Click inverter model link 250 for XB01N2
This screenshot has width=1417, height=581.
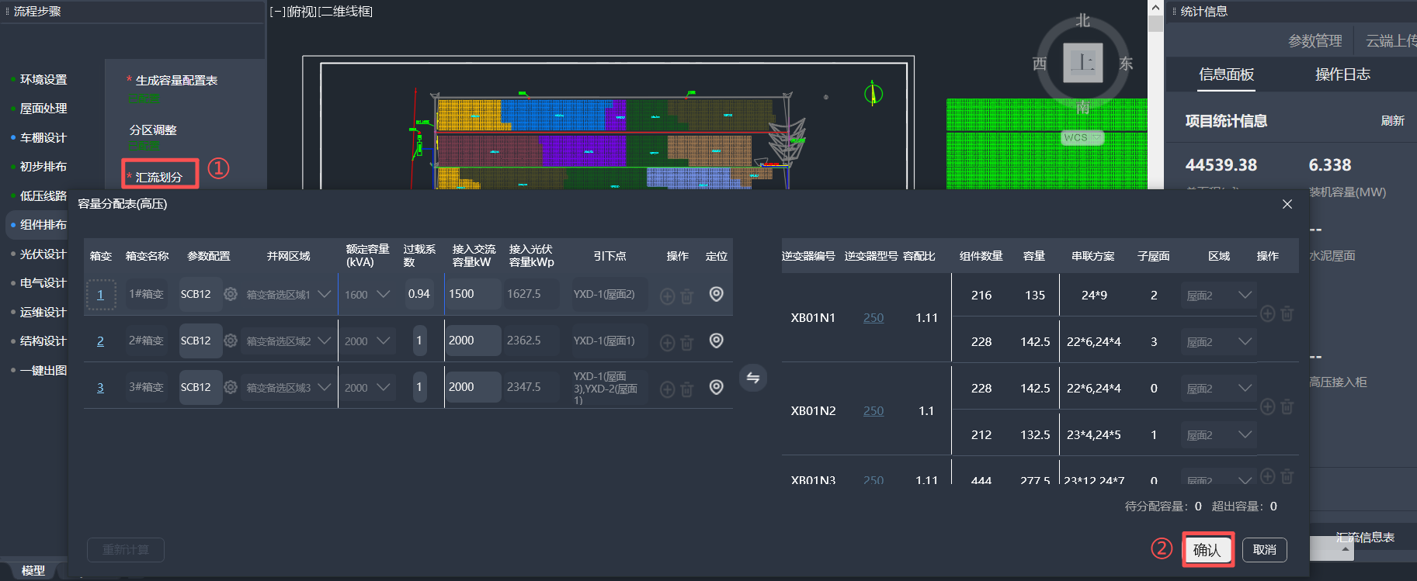click(873, 410)
